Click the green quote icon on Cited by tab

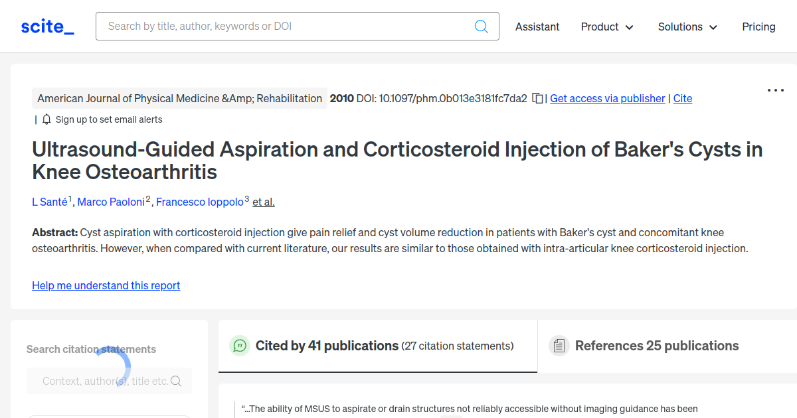pyautogui.click(x=239, y=346)
